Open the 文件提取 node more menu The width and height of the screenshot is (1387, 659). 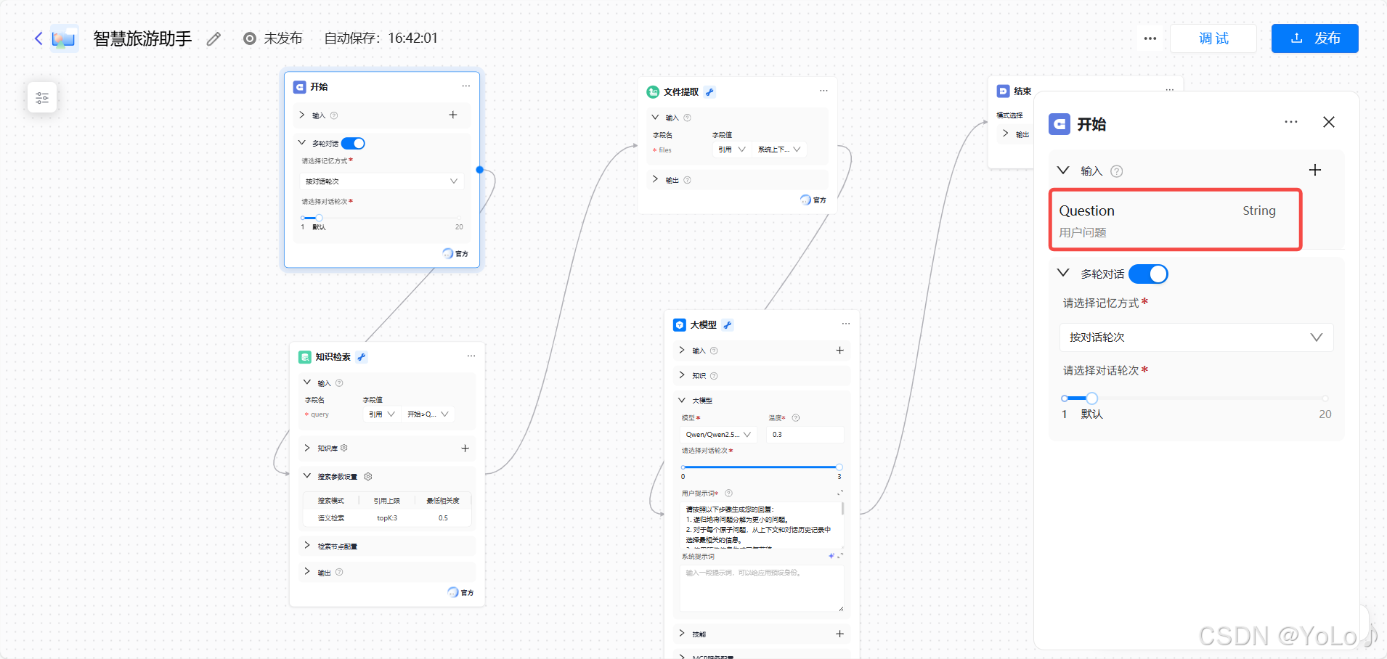tap(823, 91)
